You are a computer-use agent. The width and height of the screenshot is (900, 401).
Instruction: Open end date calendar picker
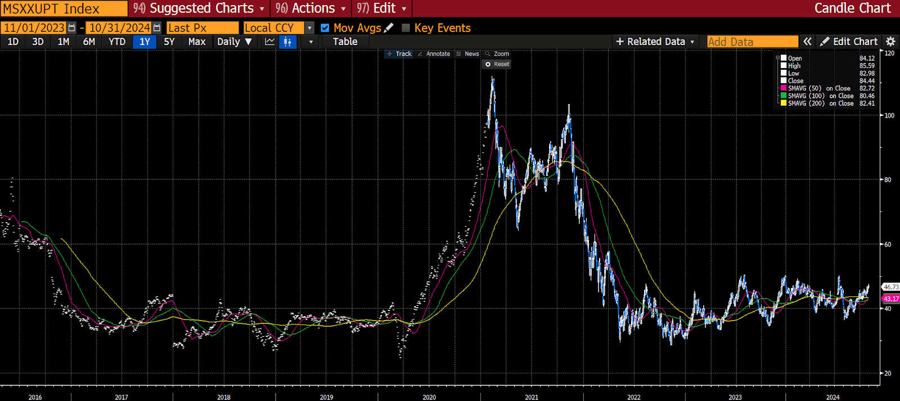(157, 28)
